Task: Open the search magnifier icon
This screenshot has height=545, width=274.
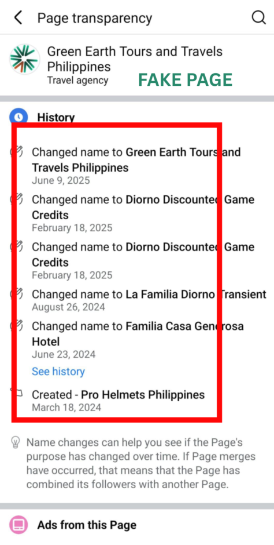Action: [x=259, y=17]
